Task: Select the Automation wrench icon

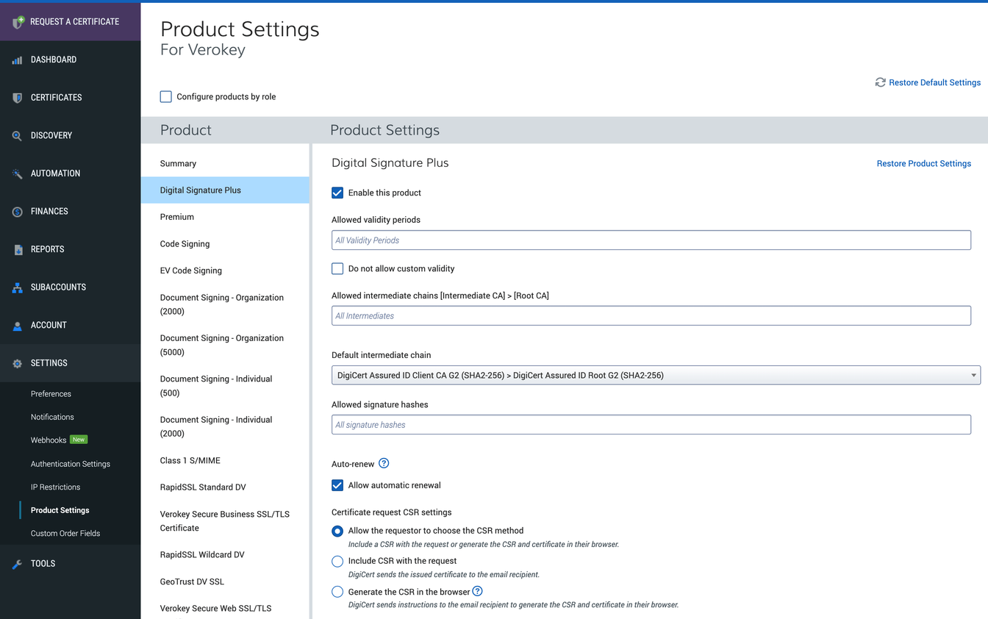Action: point(16,173)
